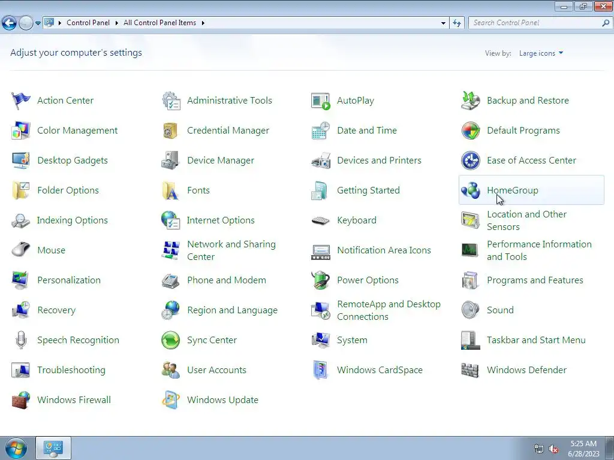The height and width of the screenshot is (460, 614).
Task: Open the Programs and Features link
Action: (x=535, y=280)
